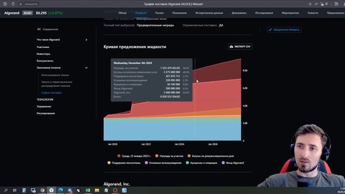Collapse the Экономика токенов section chevron
The image size is (345, 194).
pos(86,68)
